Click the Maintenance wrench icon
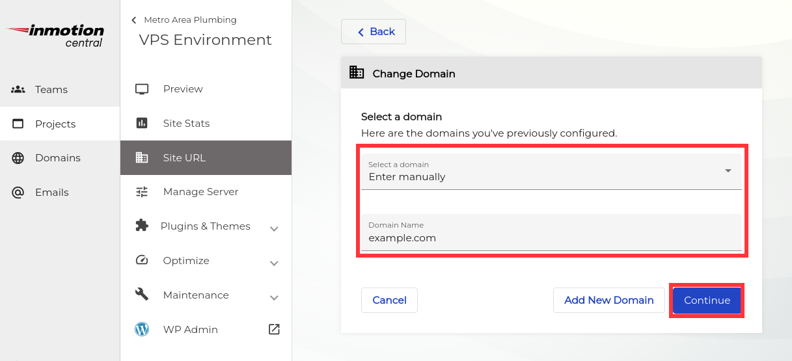 click(142, 295)
